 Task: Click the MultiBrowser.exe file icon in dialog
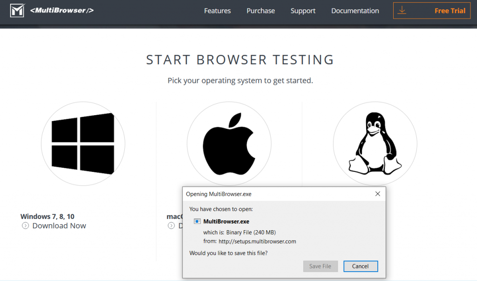click(x=197, y=221)
